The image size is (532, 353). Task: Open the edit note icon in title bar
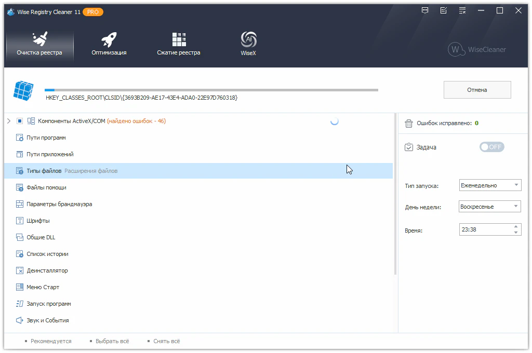click(x=443, y=10)
